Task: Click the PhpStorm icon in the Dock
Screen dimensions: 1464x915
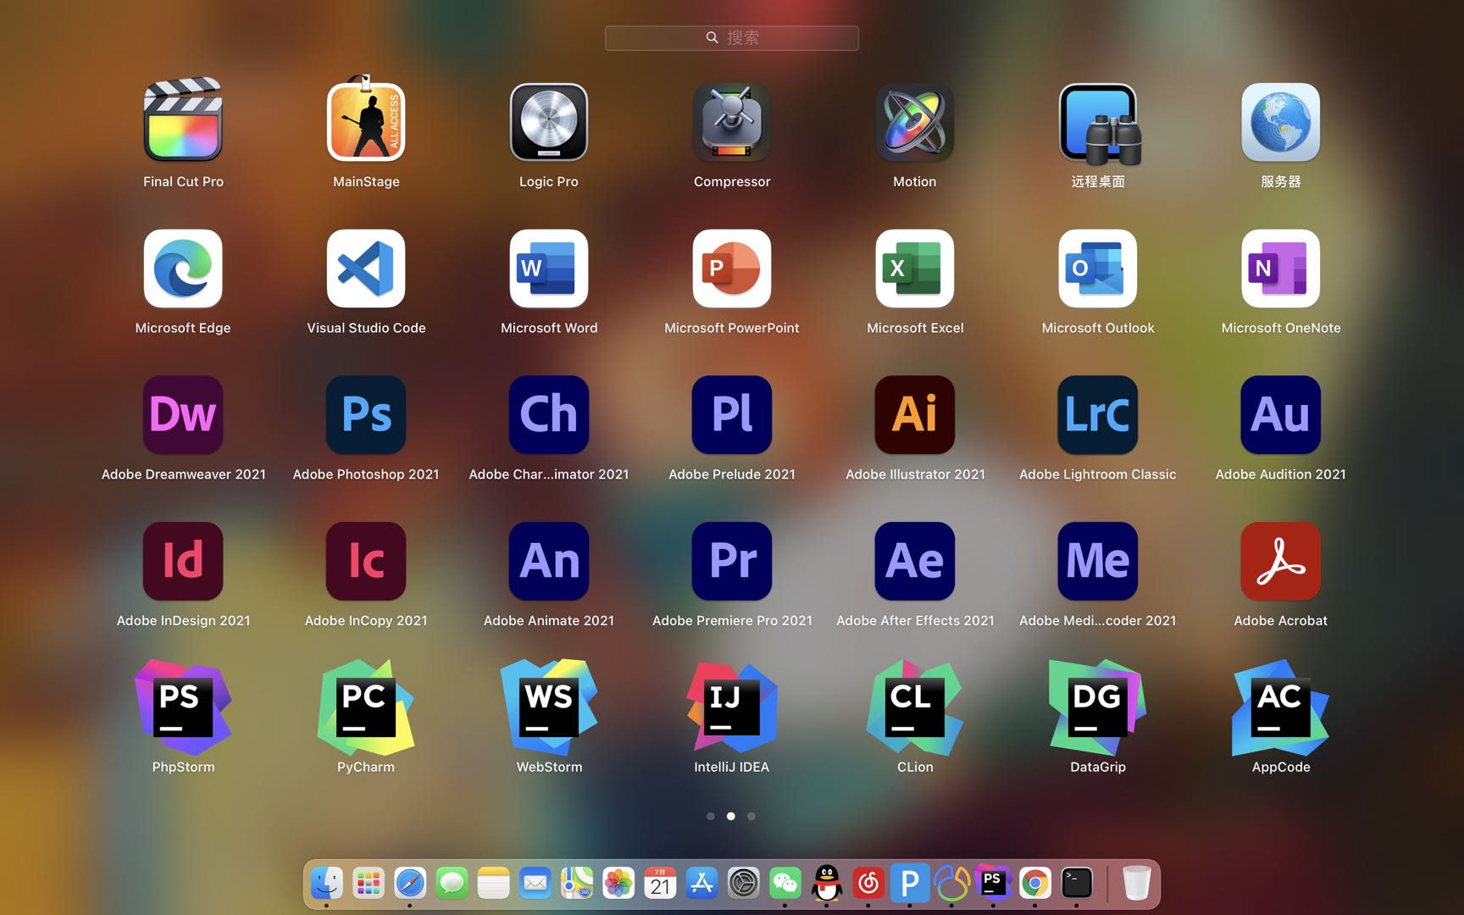Action: point(993,883)
